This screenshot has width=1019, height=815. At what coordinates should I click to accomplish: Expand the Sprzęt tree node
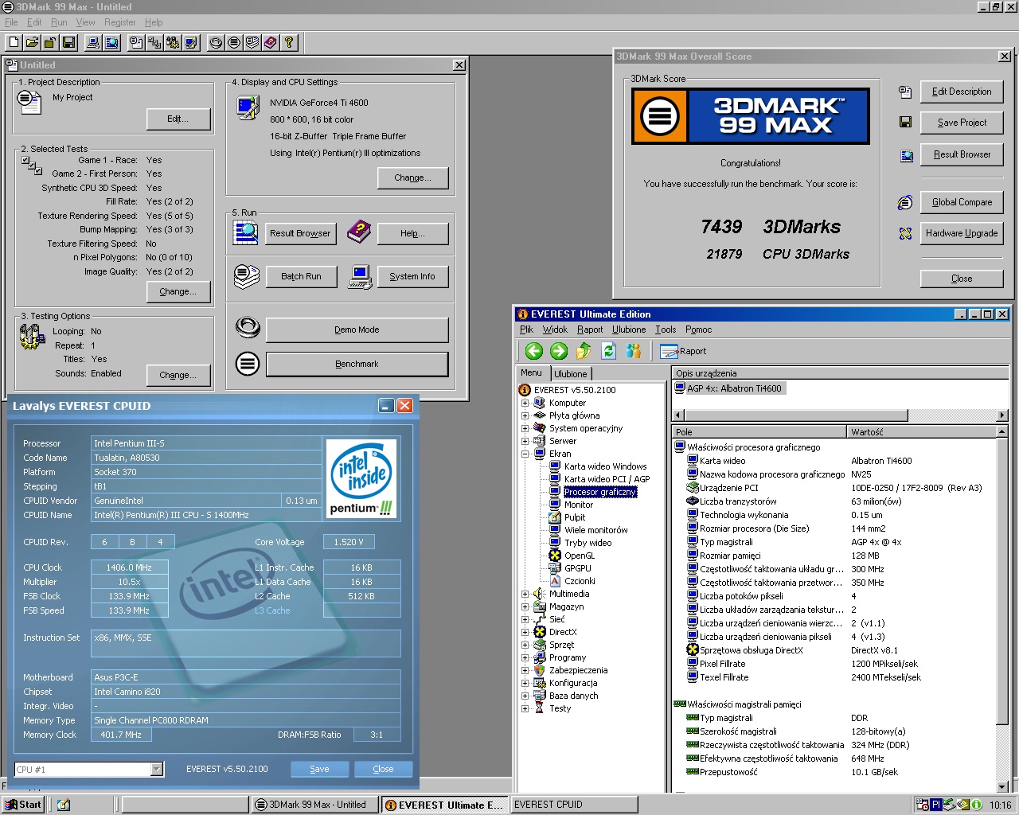click(x=525, y=645)
